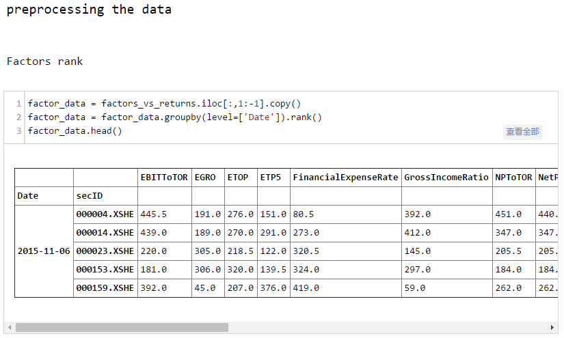Click the 查看全部 view-all button
The width and height of the screenshot is (564, 338).
coord(522,132)
